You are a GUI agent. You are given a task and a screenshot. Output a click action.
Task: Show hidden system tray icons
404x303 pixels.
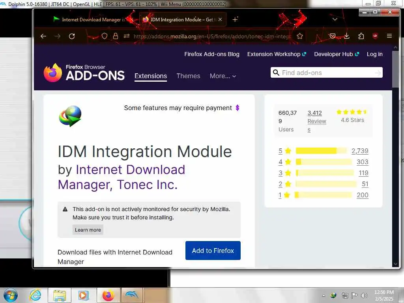[324, 296]
